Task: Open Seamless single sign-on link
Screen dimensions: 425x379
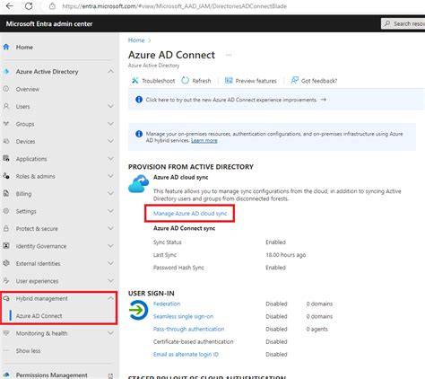Action: pyautogui.click(x=183, y=316)
